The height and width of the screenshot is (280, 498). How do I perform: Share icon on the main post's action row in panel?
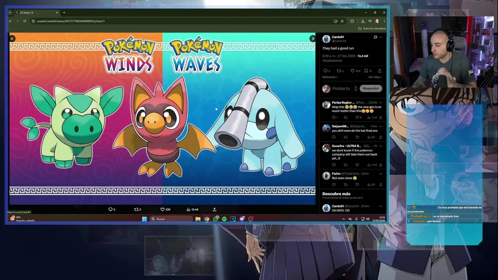[380, 71]
